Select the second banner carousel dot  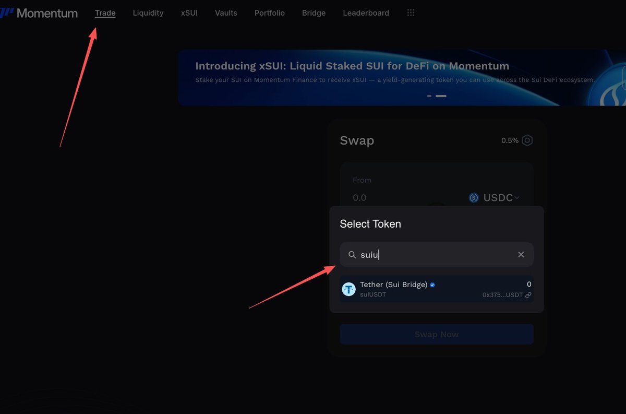click(441, 96)
